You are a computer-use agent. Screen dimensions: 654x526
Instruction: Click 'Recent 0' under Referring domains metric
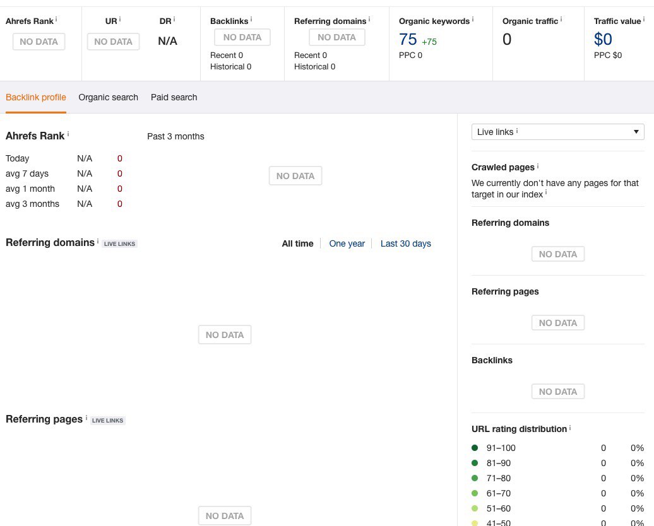tap(311, 55)
